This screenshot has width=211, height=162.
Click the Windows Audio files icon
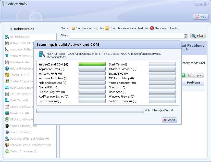tap(7, 62)
